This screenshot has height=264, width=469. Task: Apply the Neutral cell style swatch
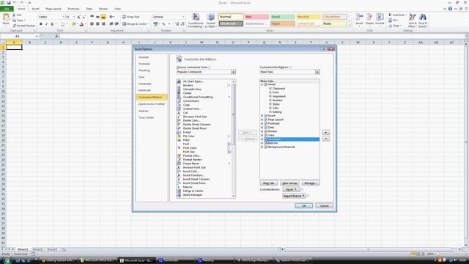tap(309, 17)
